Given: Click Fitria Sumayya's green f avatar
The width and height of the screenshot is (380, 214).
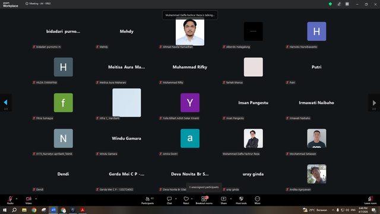Looking at the screenshot, I should [64, 103].
